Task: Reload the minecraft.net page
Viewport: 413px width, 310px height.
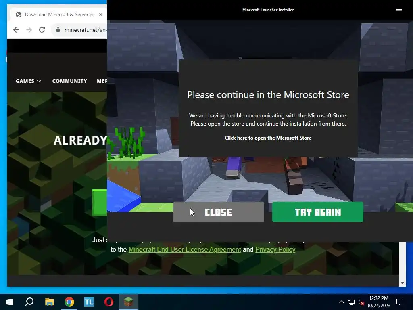Action: (x=42, y=30)
